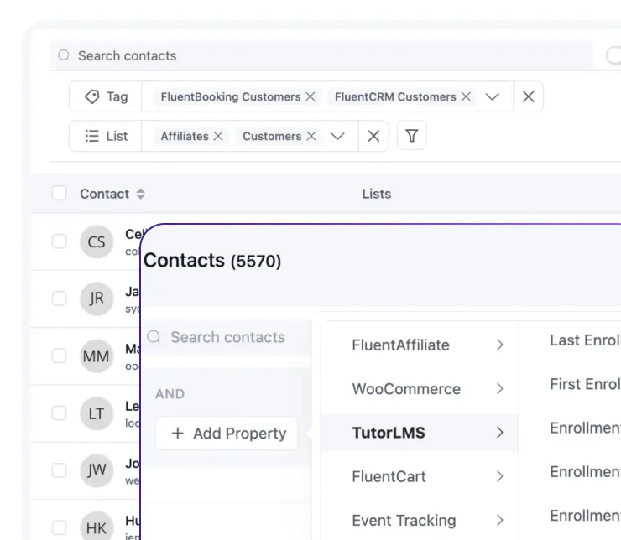This screenshot has width=621, height=540.
Task: Expand the FluentCart submenu chevron
Action: (x=500, y=477)
